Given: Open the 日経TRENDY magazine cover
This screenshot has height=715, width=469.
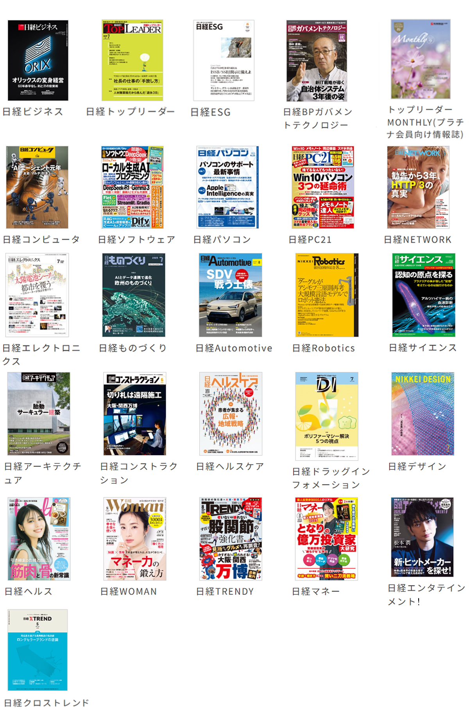Looking at the screenshot, I should pos(231,539).
